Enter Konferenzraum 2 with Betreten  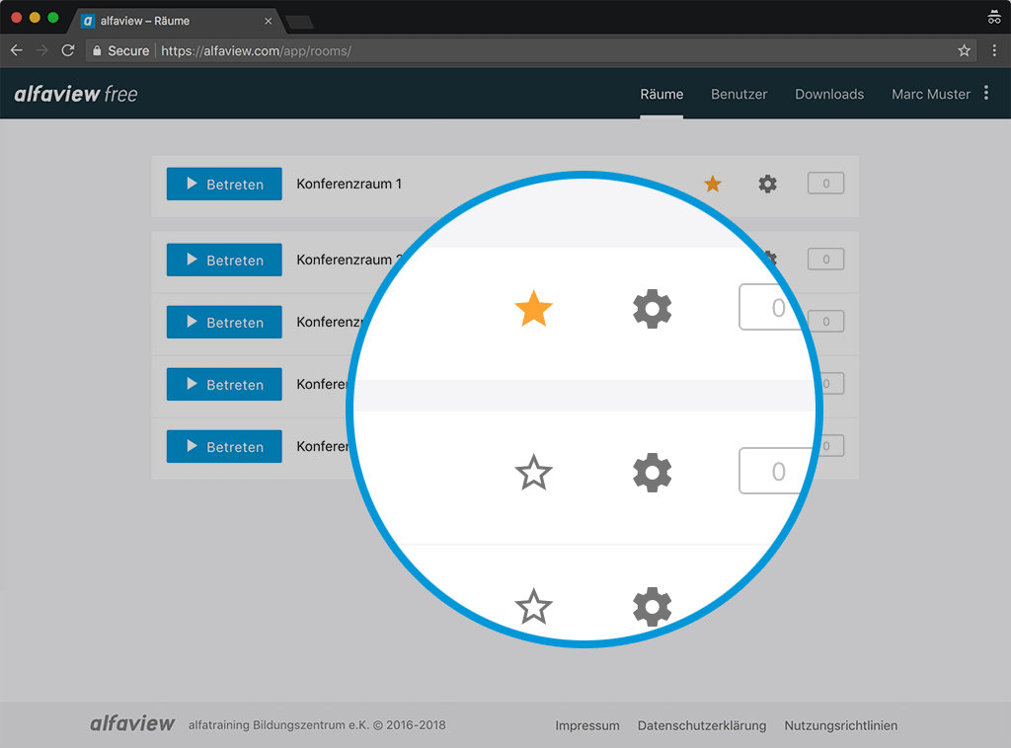click(x=224, y=260)
